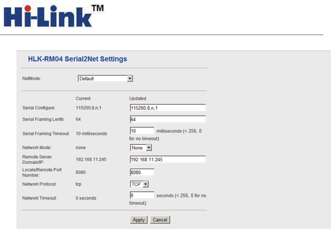Click the Serial Framing Lenth label
331x236 pixels.
(43, 119)
